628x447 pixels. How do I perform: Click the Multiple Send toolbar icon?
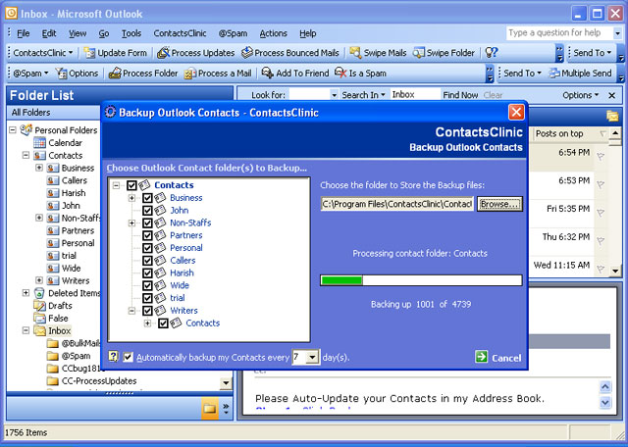click(554, 74)
